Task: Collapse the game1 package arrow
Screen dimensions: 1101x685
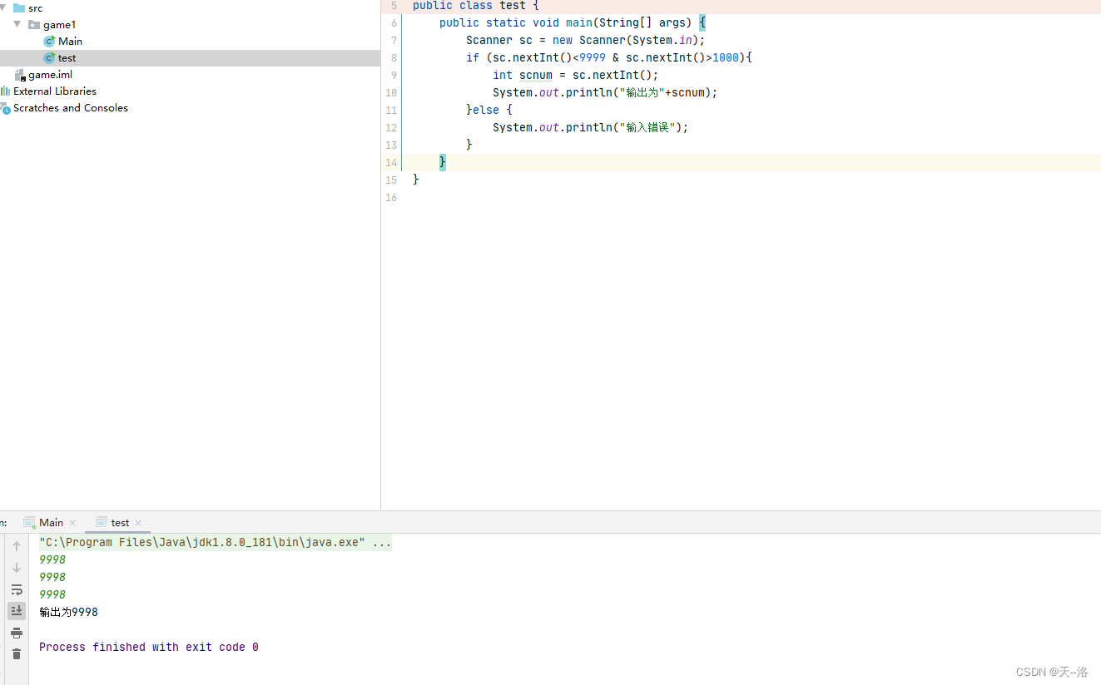Action: pyautogui.click(x=17, y=24)
